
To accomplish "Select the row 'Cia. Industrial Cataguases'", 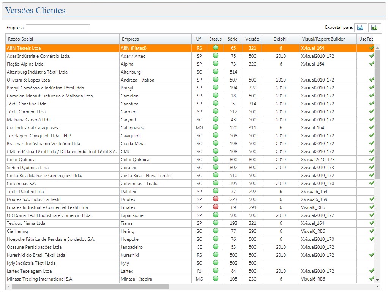I will (190, 128).
